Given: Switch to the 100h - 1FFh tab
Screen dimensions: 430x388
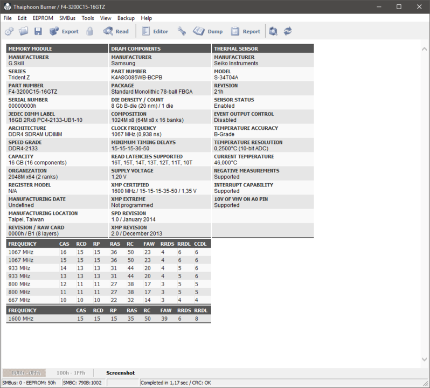Looking at the screenshot, I should click(x=71, y=373).
